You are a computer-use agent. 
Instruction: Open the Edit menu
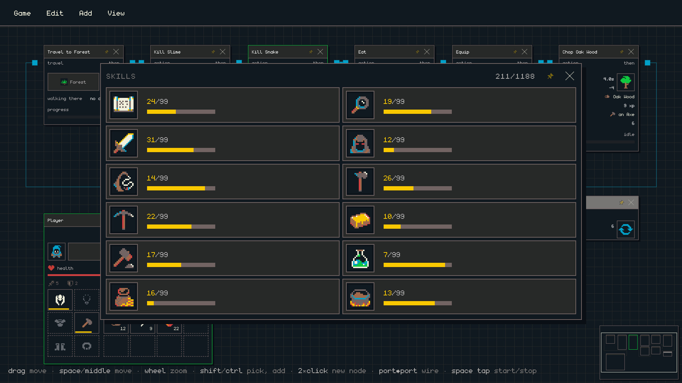tap(55, 13)
